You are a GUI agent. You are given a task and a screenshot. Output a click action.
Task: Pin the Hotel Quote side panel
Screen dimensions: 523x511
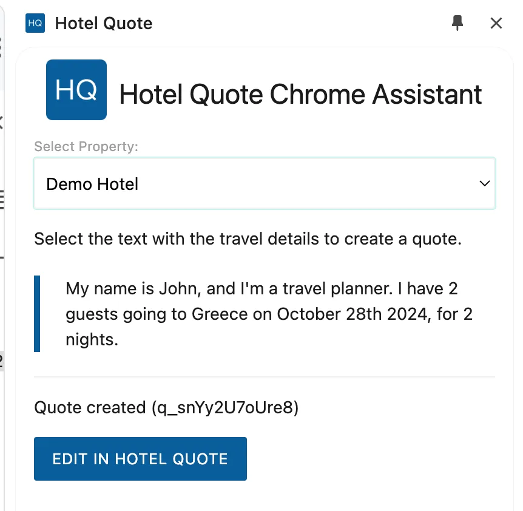coord(457,23)
